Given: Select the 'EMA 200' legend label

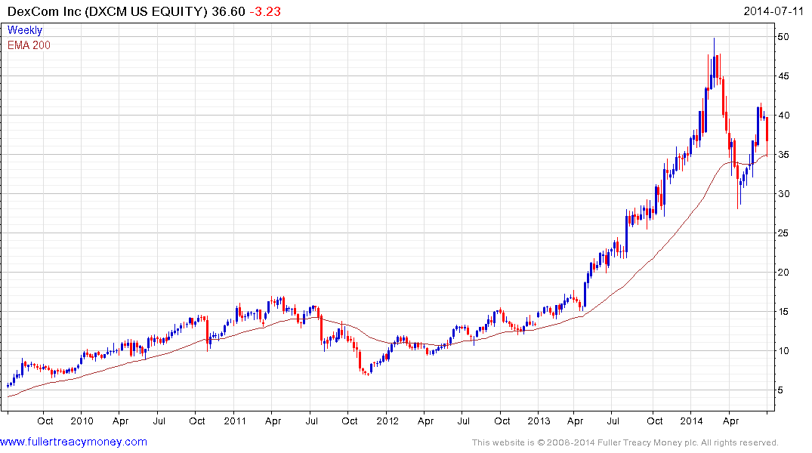Looking at the screenshot, I should click(29, 45).
